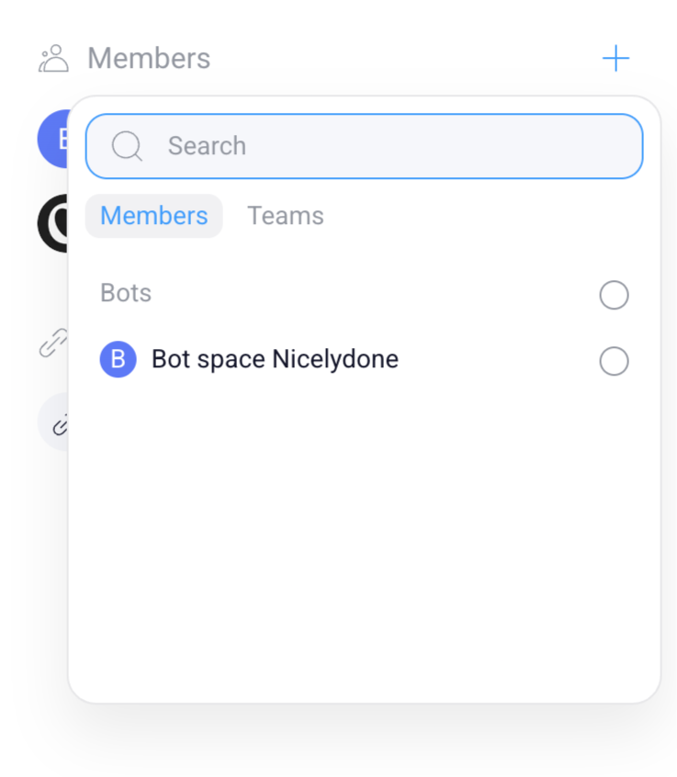The width and height of the screenshot is (677, 777).
Task: Switch to the Teams tab
Action: click(x=285, y=215)
